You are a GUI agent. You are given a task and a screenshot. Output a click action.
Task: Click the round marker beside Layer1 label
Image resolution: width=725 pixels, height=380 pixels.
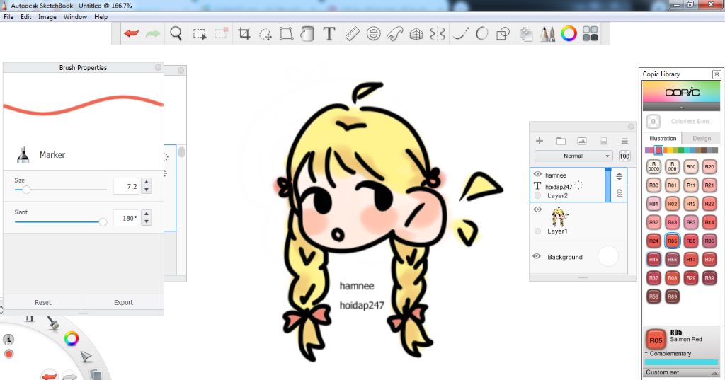[x=537, y=231]
